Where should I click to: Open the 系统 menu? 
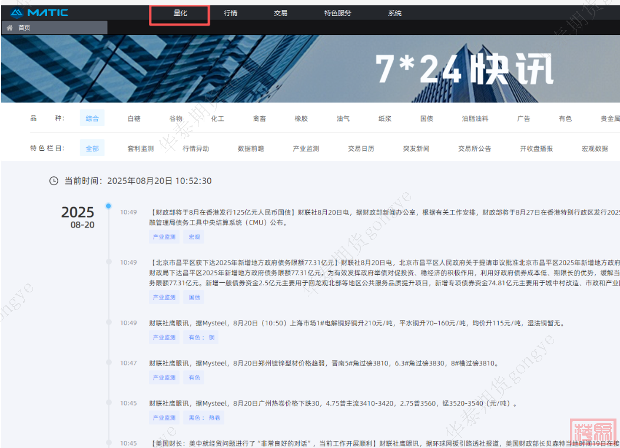point(395,13)
